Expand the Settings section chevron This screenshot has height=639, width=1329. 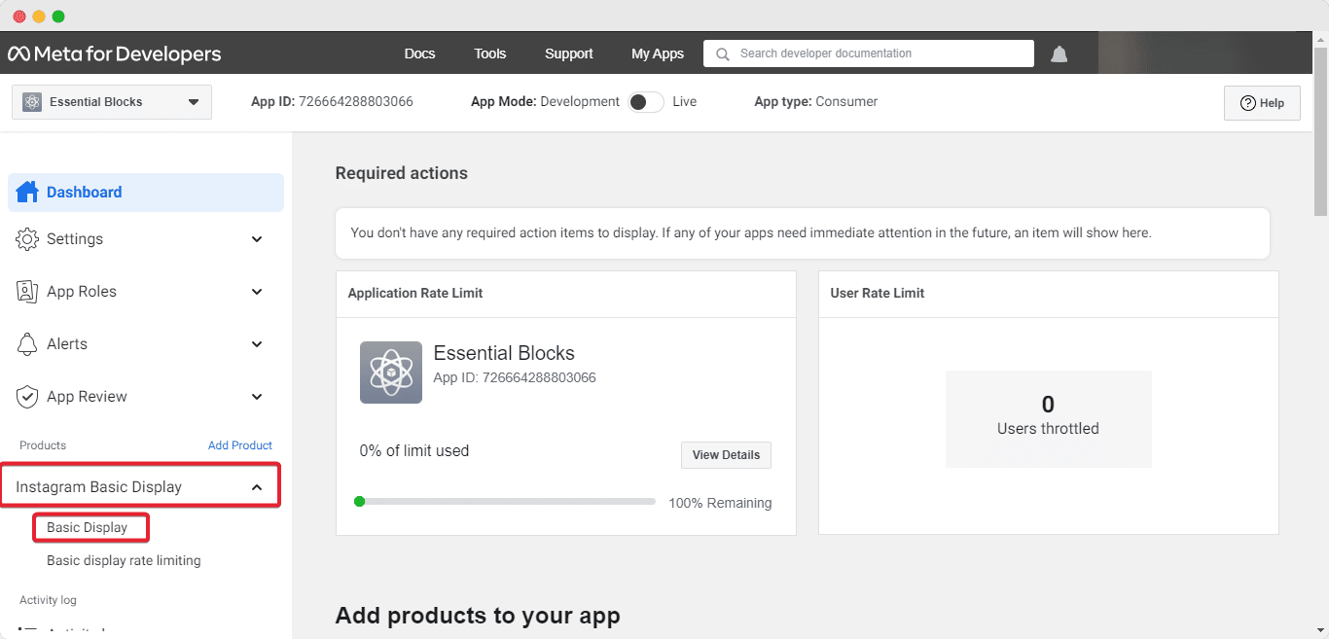[x=257, y=239]
